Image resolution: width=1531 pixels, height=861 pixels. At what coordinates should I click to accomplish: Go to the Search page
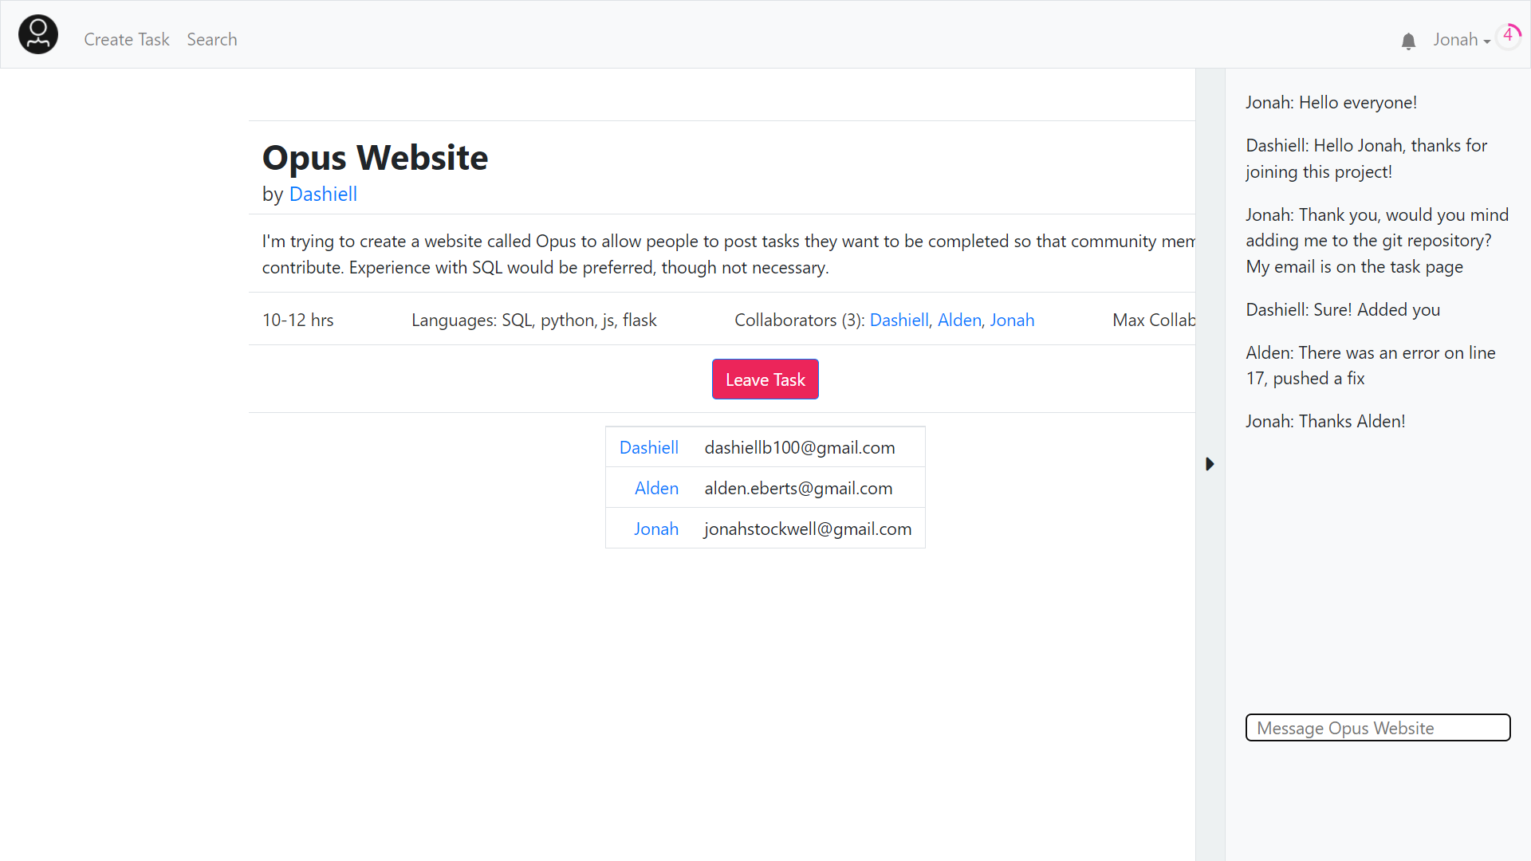(x=212, y=39)
